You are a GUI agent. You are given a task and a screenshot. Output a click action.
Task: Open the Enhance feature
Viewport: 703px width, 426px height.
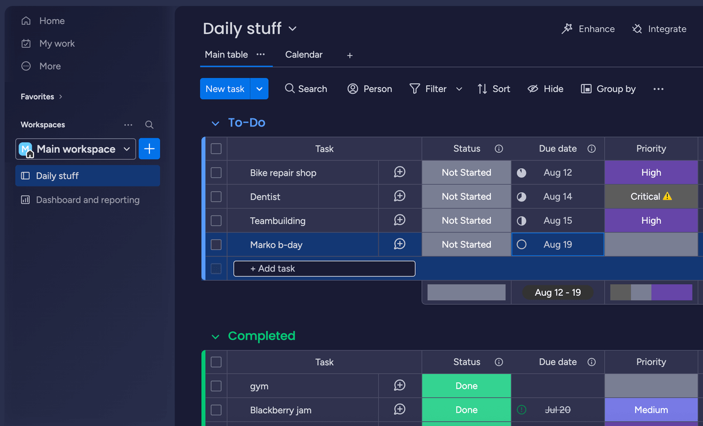tap(588, 29)
